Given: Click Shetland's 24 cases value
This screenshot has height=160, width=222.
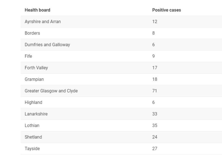Looking at the screenshot, I should pyautogui.click(x=155, y=137).
